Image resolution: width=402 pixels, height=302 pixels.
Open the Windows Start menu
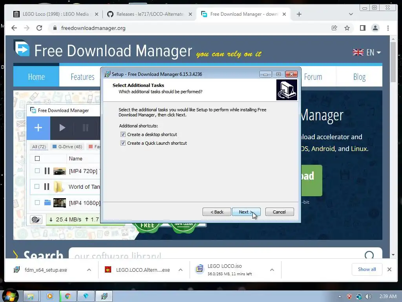pos(9,296)
